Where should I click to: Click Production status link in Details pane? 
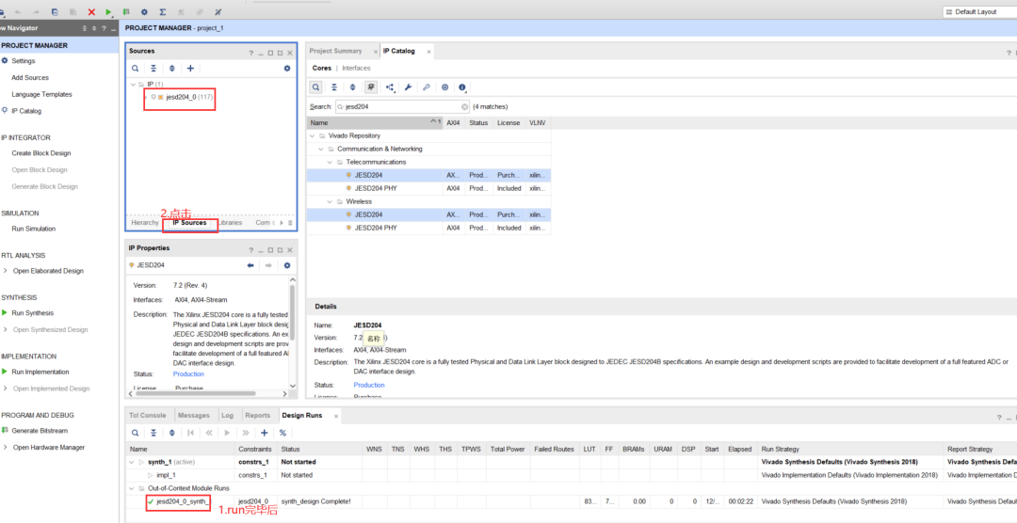point(369,385)
